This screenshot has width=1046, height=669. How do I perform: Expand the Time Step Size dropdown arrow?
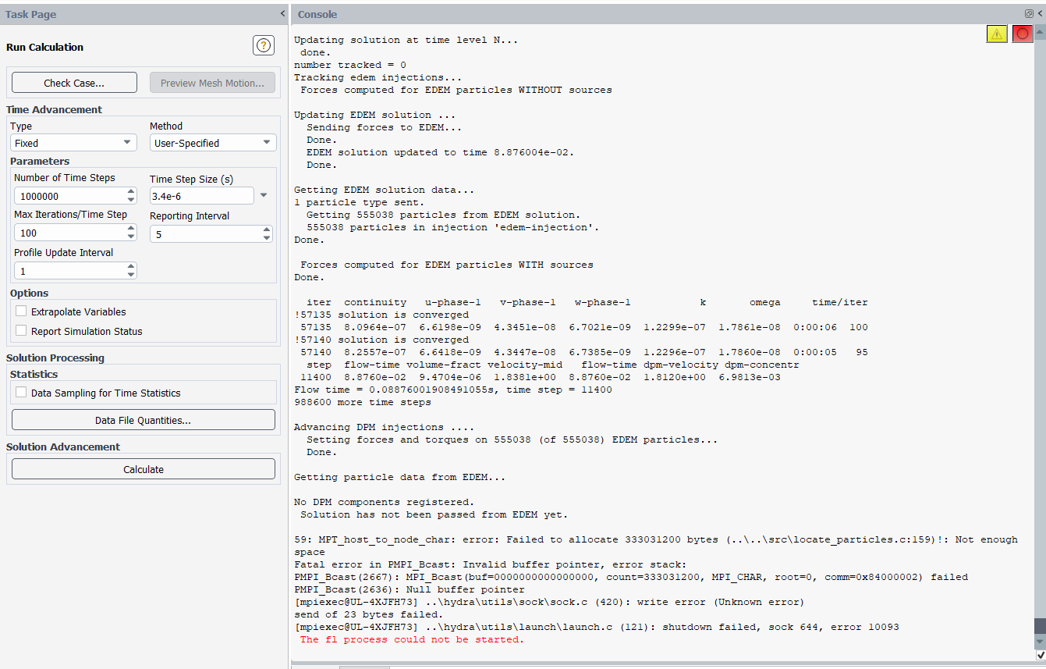click(x=264, y=196)
